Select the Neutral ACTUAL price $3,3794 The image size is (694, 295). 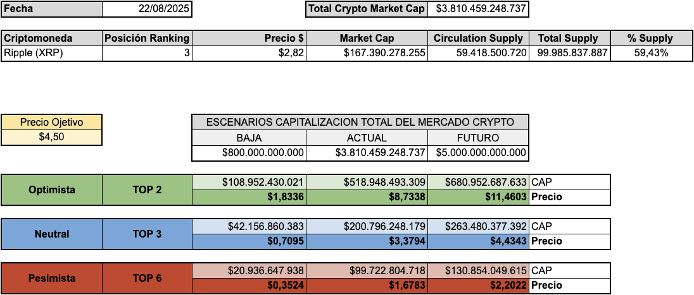pyautogui.click(x=367, y=241)
